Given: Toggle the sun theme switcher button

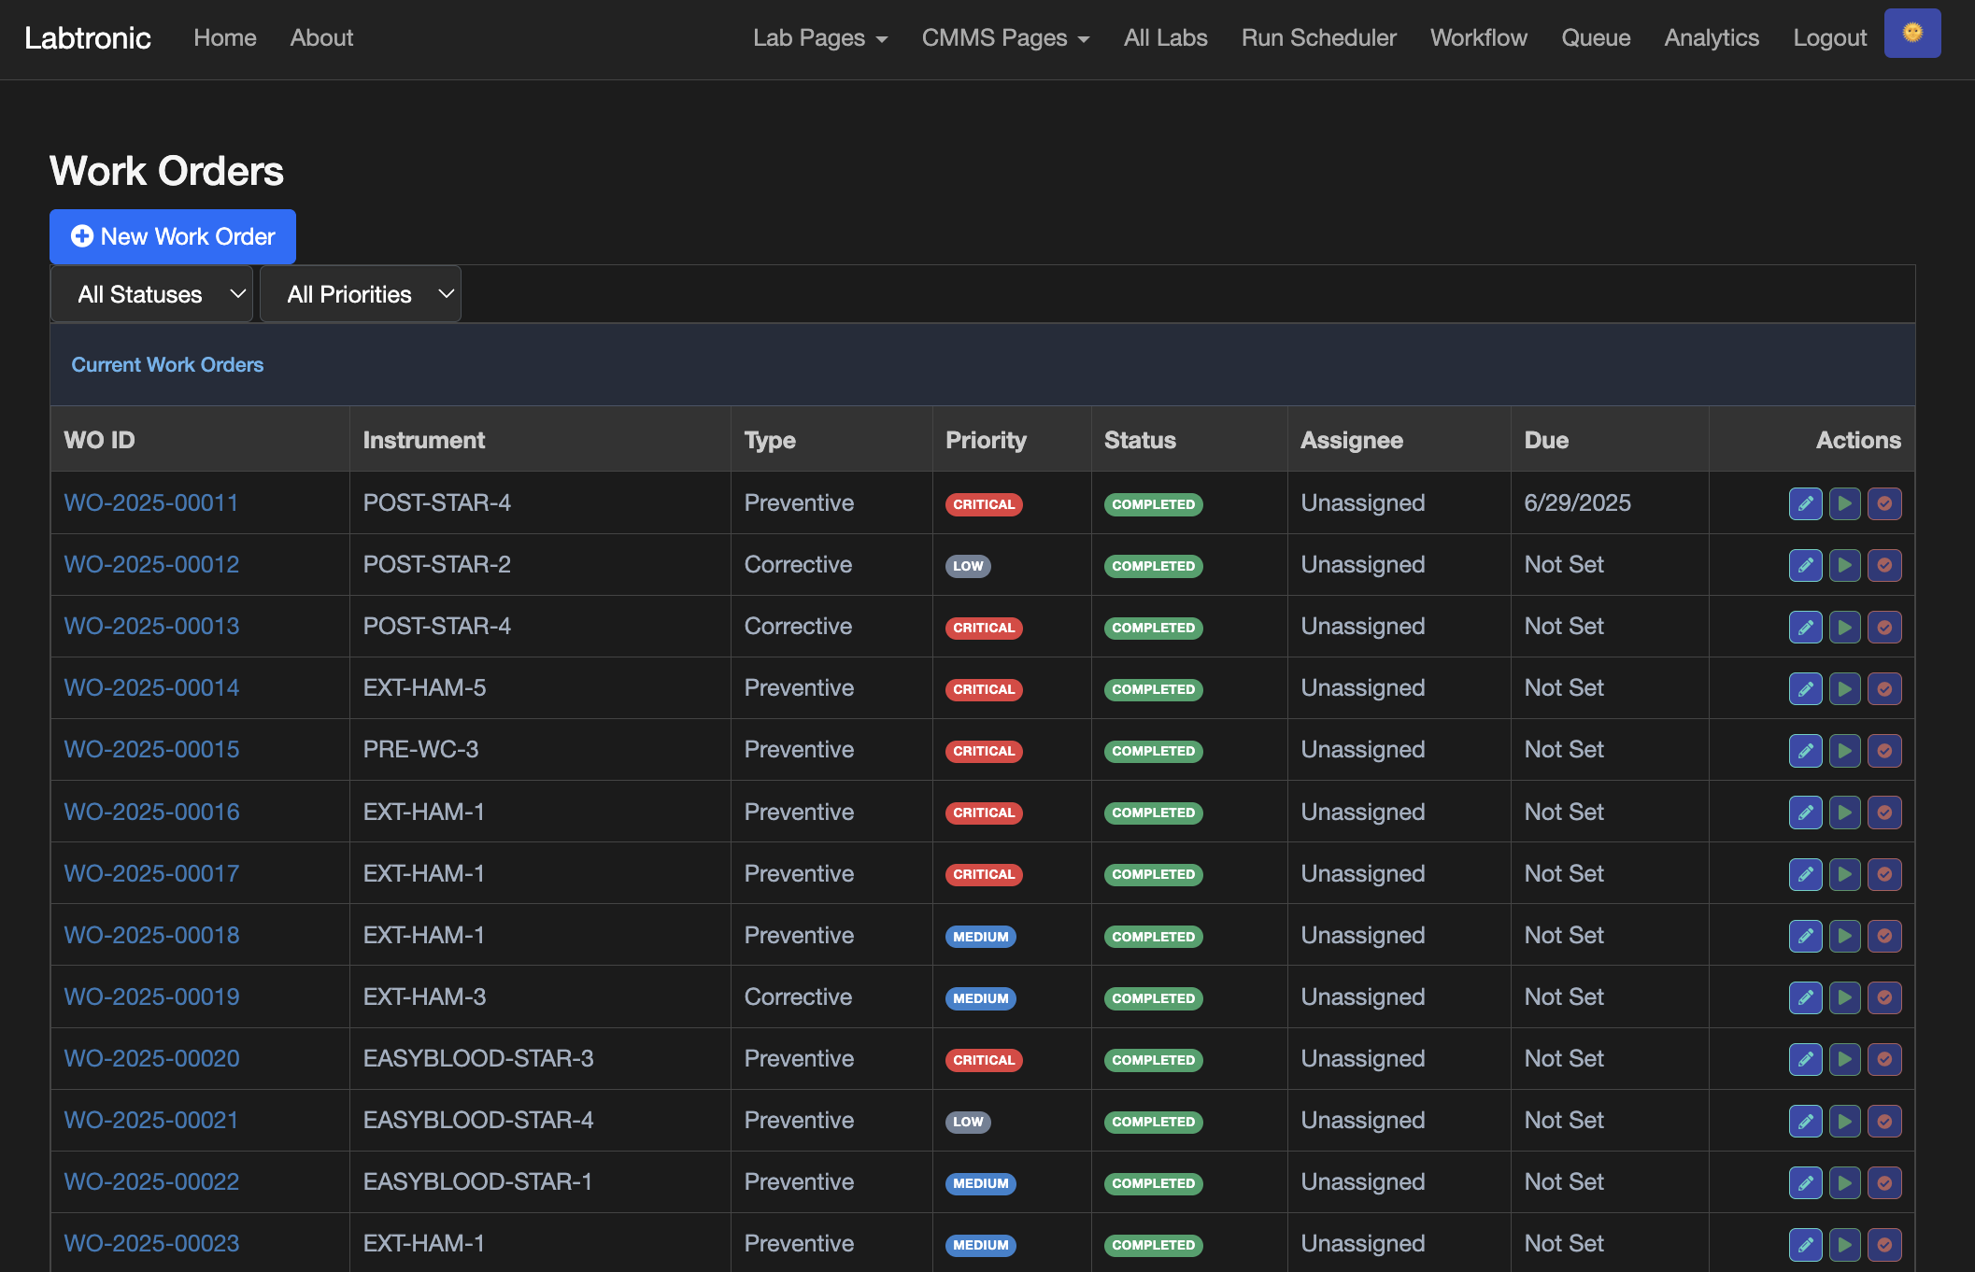Looking at the screenshot, I should click(1911, 34).
